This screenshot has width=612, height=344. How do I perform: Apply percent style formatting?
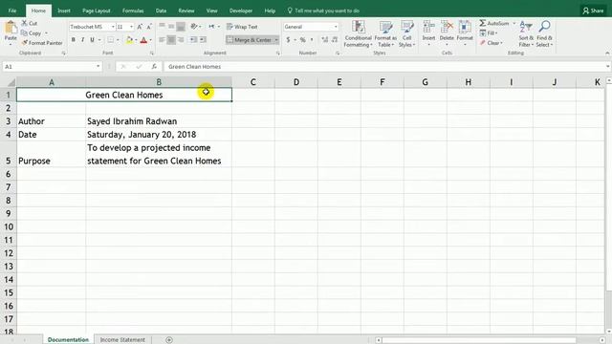[302, 40]
